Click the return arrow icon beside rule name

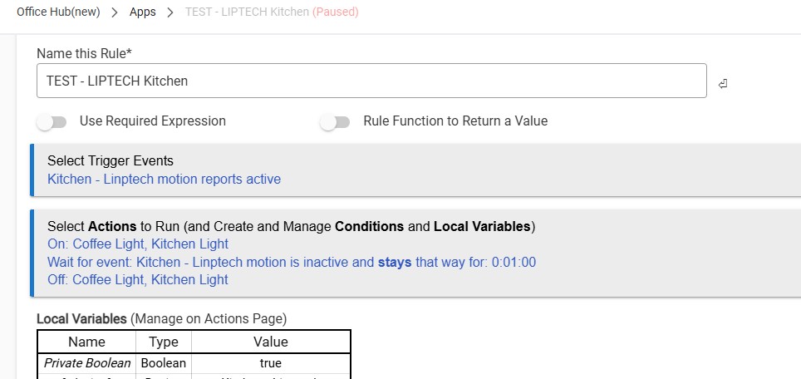(x=723, y=84)
